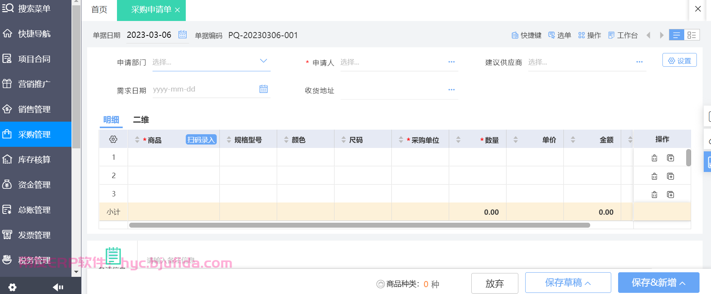This screenshot has width=711, height=294.
Task: Delete row 1 with trash icon
Action: (x=654, y=158)
